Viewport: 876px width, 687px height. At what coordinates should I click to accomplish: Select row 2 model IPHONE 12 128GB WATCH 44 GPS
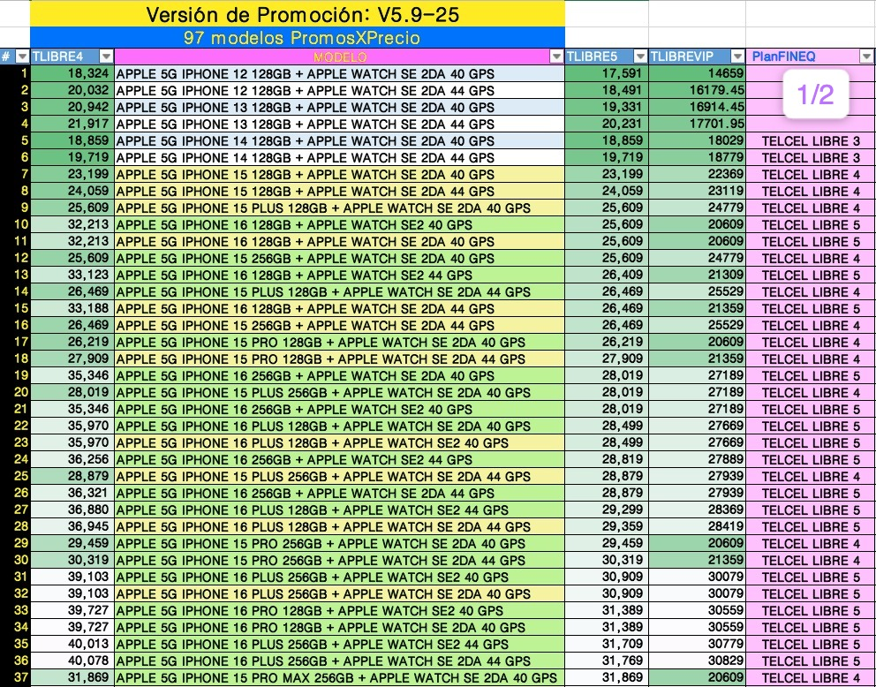click(x=340, y=90)
